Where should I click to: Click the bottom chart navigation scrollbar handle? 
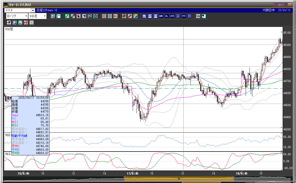179,179
